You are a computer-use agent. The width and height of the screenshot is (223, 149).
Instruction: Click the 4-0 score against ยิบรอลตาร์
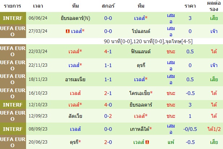[108, 105]
